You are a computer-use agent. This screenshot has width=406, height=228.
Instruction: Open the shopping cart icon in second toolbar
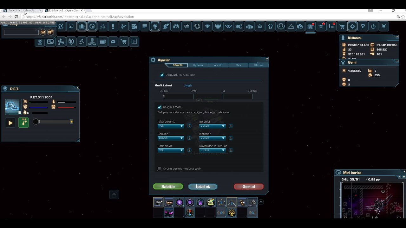[124, 41]
